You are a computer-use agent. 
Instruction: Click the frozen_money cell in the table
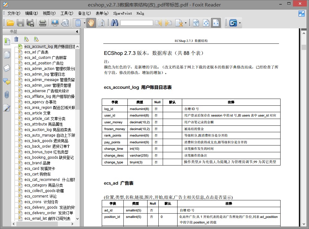point(115,129)
